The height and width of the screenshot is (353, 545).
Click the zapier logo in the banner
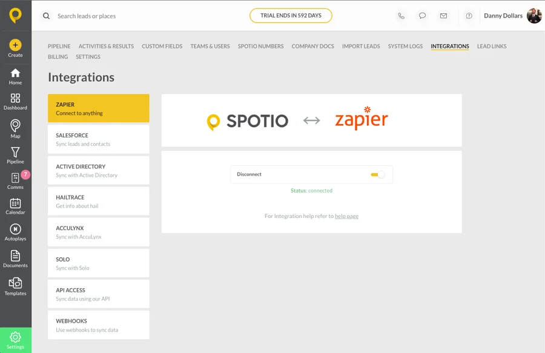tap(362, 119)
